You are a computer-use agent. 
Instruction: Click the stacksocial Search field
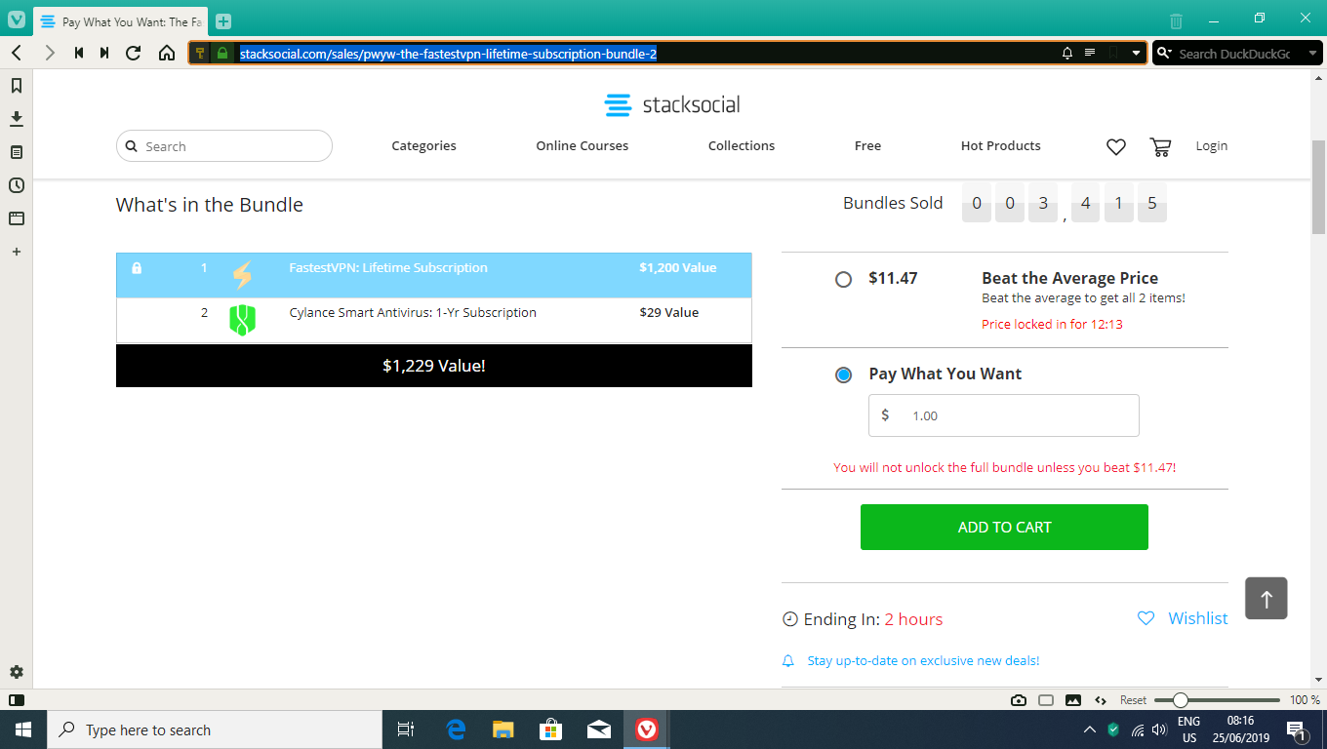pos(224,146)
